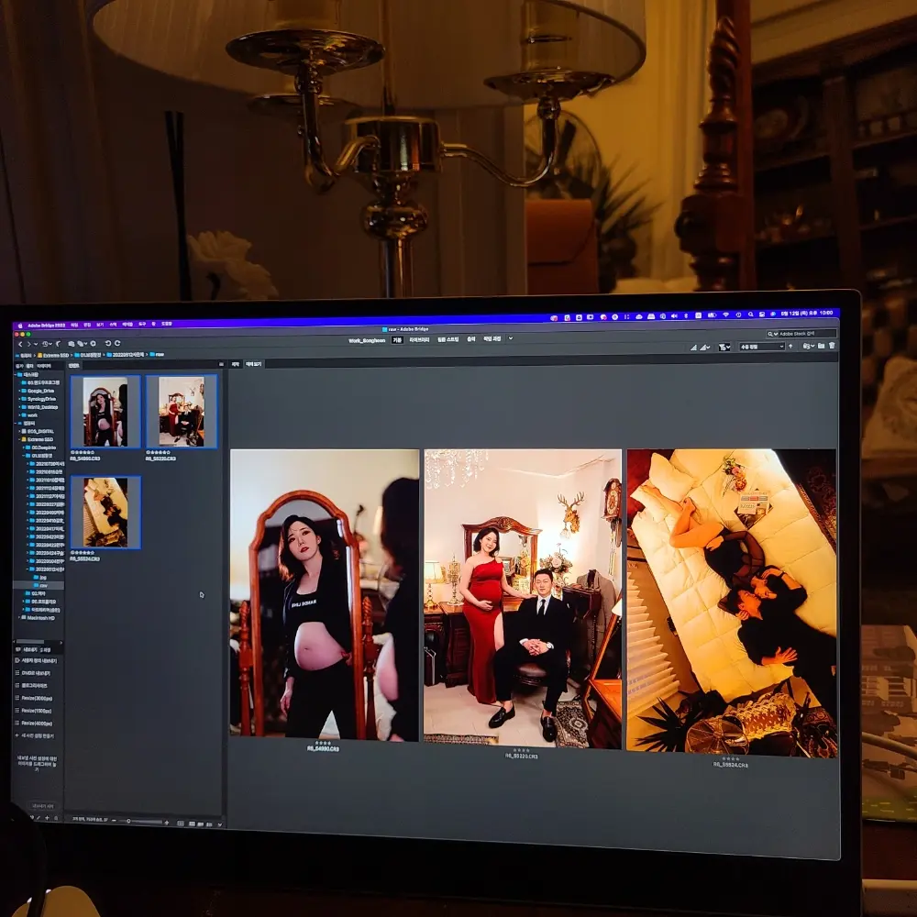Select the Work_Songheon workspace

[x=367, y=340]
